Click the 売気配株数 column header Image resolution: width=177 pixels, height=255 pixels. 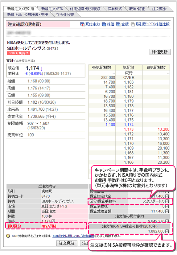pyautogui.click(x=102, y=68)
